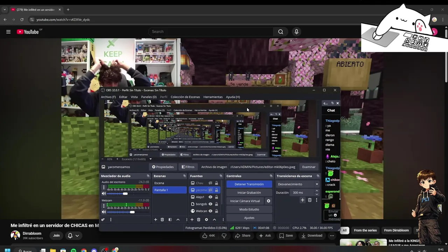Open virtual camera settings gear
This screenshot has height=252, width=448.
[x=268, y=201]
